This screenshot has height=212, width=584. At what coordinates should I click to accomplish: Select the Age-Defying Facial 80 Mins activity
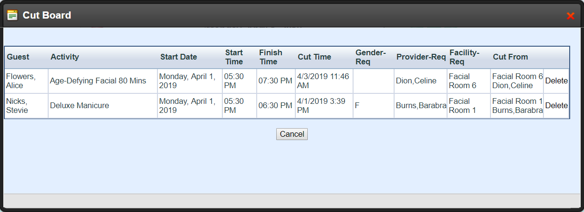pyautogui.click(x=98, y=81)
